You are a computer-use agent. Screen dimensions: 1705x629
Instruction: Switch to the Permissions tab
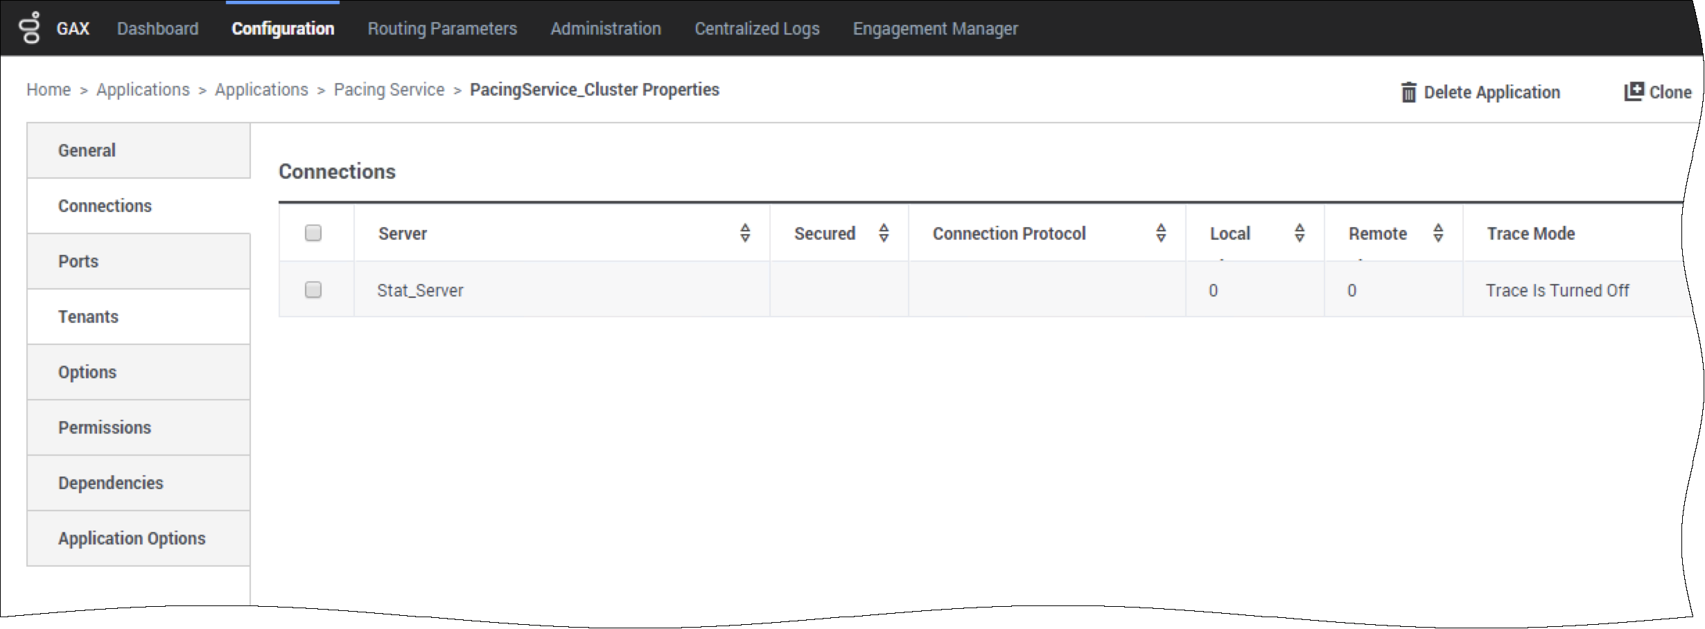[x=139, y=427]
